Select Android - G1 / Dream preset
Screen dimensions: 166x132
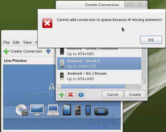(x=99, y=76)
